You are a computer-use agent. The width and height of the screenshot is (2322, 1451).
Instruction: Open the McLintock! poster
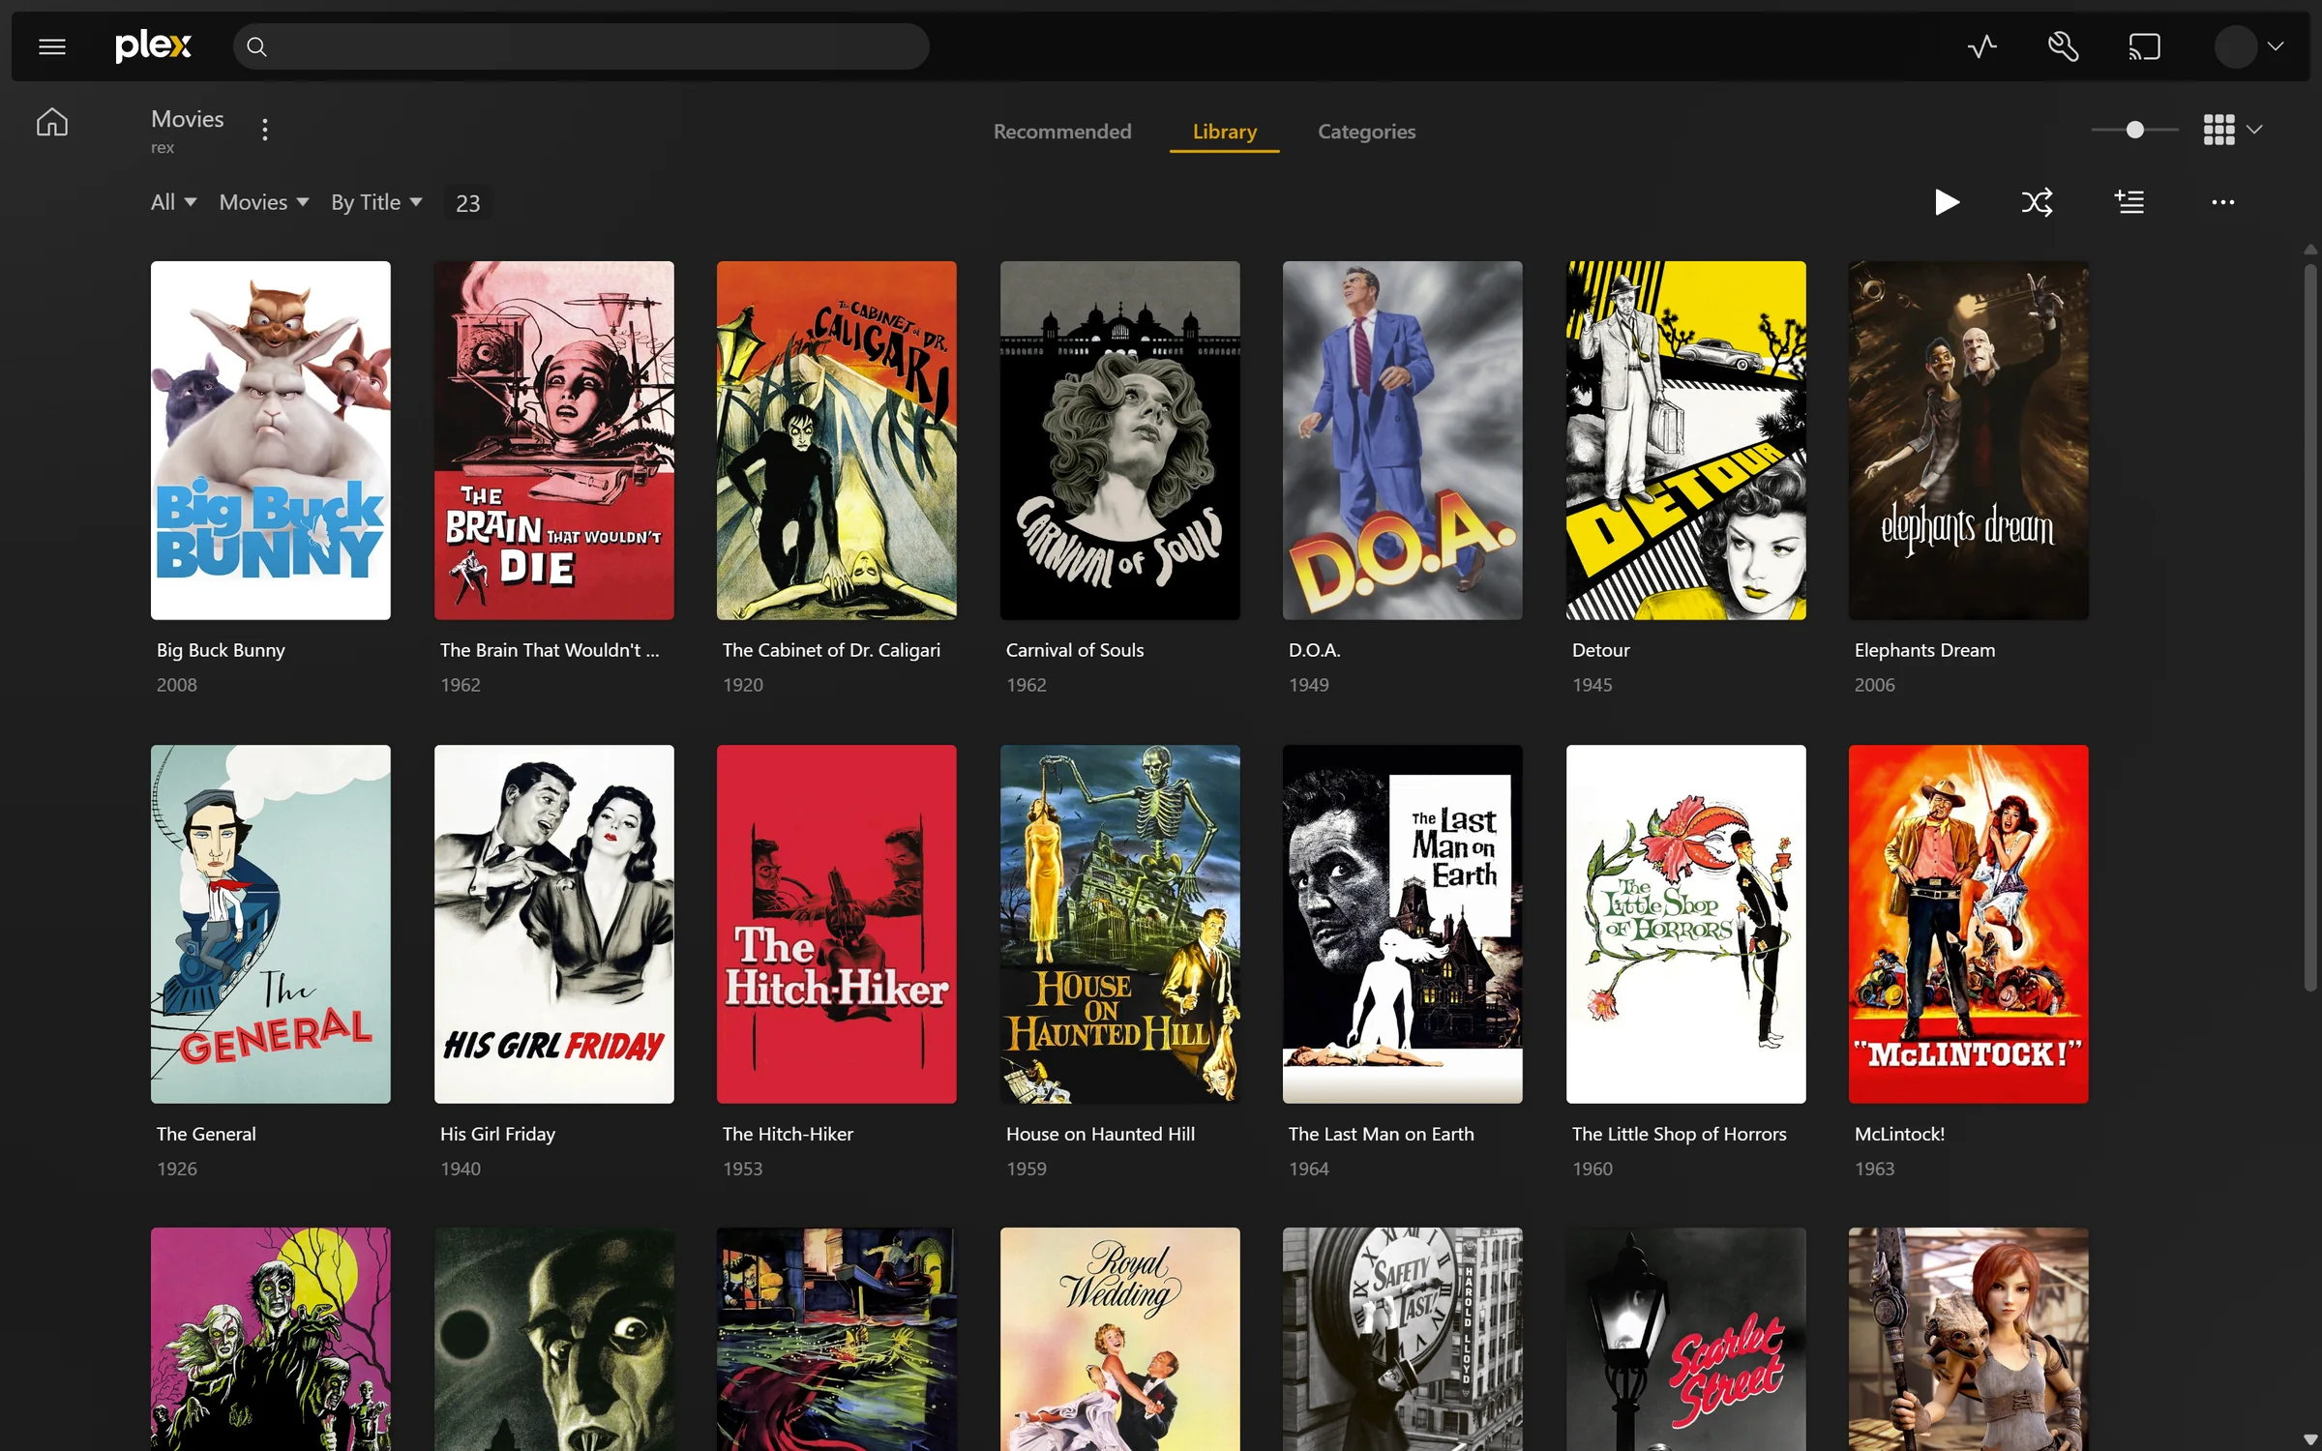click(x=1968, y=924)
